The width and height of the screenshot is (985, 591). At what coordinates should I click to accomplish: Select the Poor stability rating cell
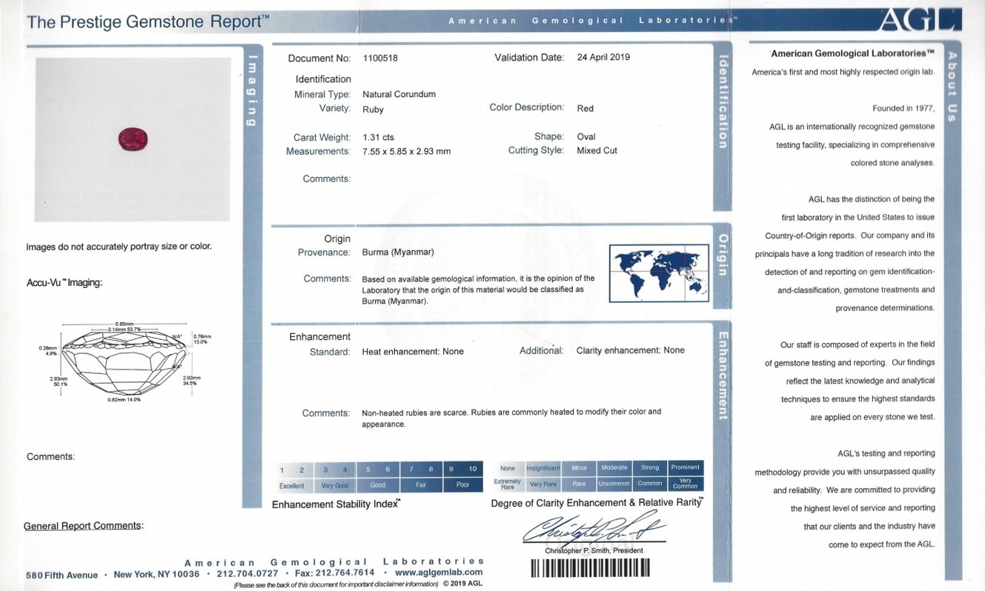coord(463,486)
